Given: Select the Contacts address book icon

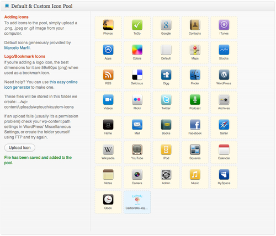Looking at the screenshot, I should pos(195,25).
